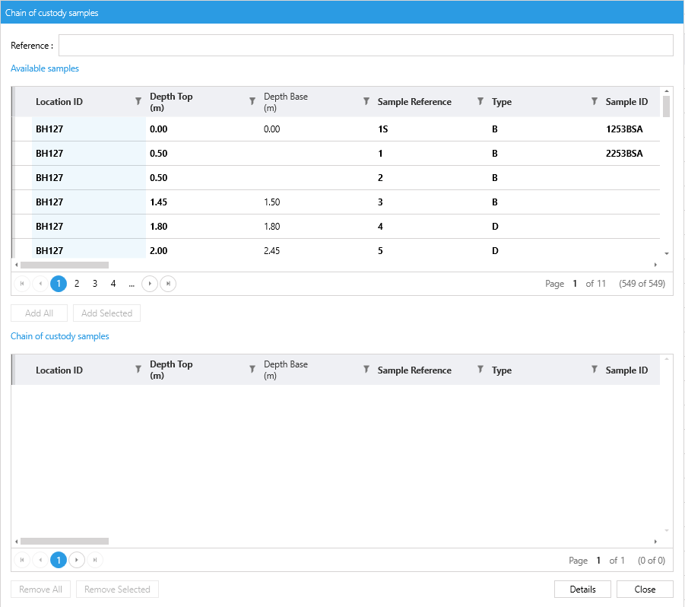Filter Location ID column in Chain of custody grid
This screenshot has width=685, height=607.
pyautogui.click(x=138, y=370)
